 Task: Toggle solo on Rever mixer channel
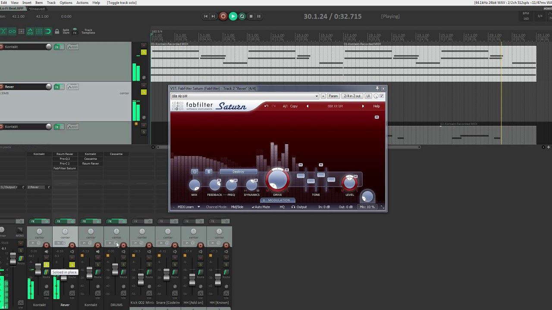(72, 265)
